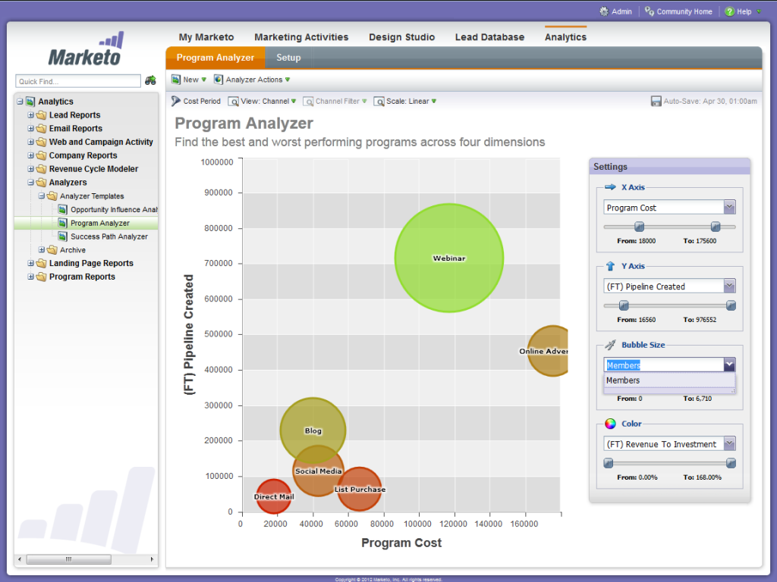The width and height of the screenshot is (777, 582).
Task: Click the X Axis To slider handle
Action: click(715, 227)
